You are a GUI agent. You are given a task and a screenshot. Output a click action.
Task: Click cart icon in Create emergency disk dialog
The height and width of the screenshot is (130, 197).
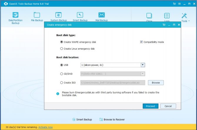[164, 25]
